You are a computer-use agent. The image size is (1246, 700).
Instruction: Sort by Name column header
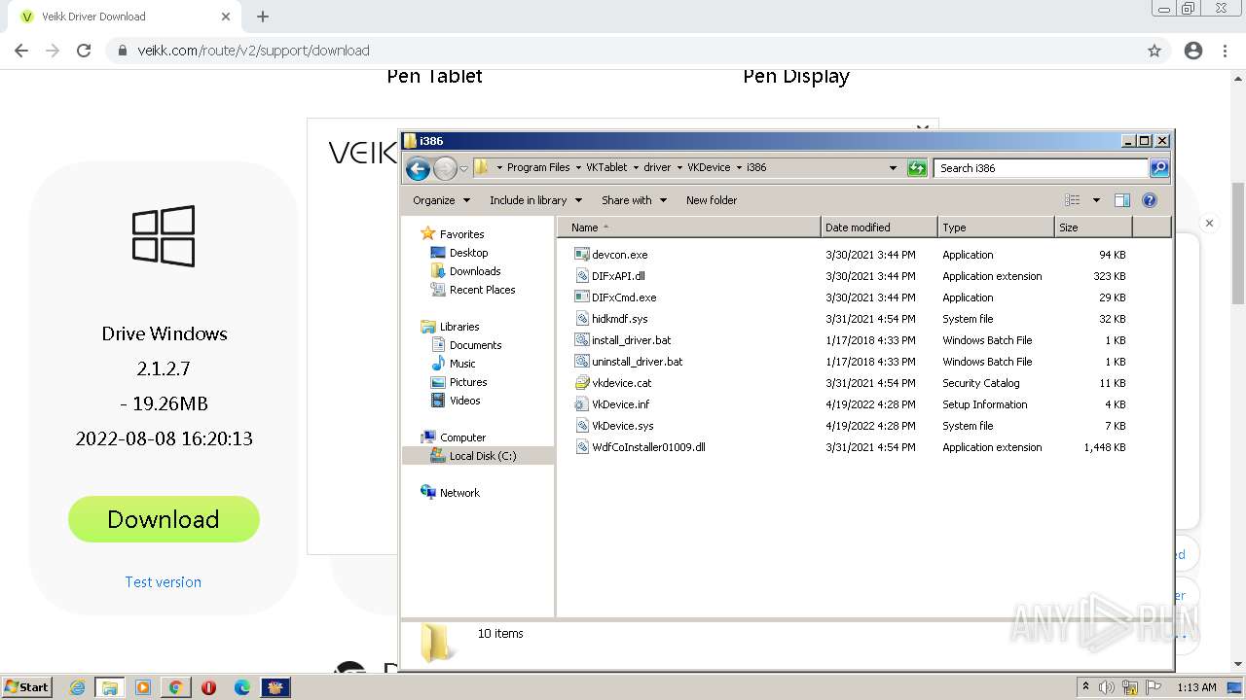tap(689, 227)
